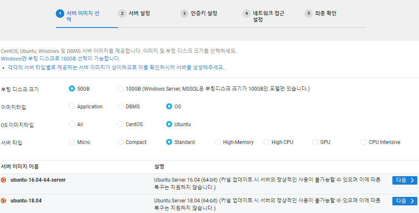Click the Ubuntu logo beside ubuntu-16.04-64-server
419x213 pixels.
[x=3, y=180]
